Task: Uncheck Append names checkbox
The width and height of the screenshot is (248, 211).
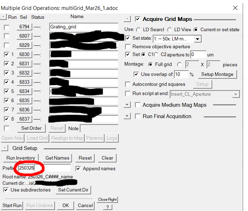Action: [x=78, y=168]
